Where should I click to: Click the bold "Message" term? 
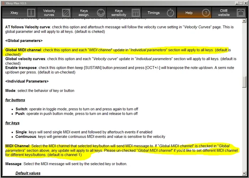(14, 164)
